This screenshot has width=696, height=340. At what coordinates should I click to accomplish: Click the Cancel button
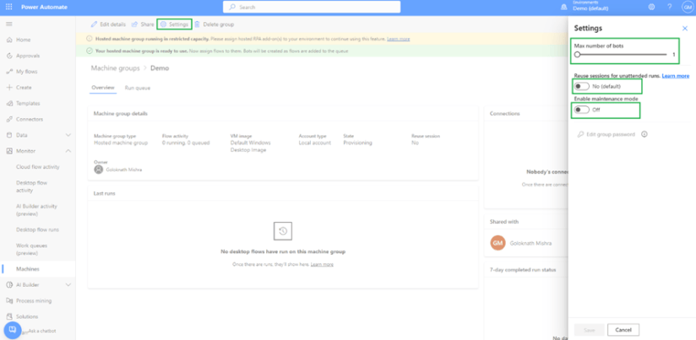click(x=623, y=330)
